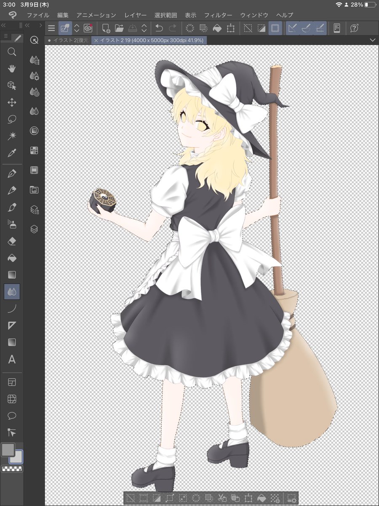Viewport: 379px width, 506px height.
Task: Select the Operation object tool
Action: point(12,86)
